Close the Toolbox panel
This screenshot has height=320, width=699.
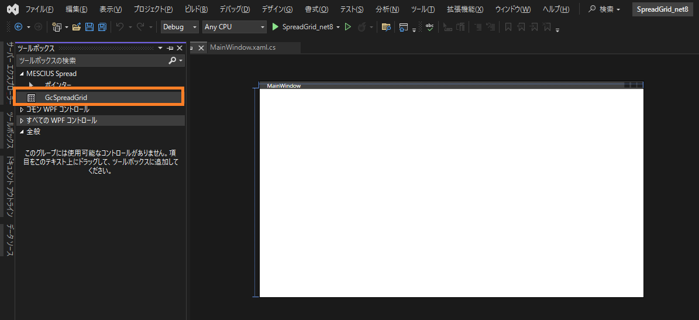(180, 48)
